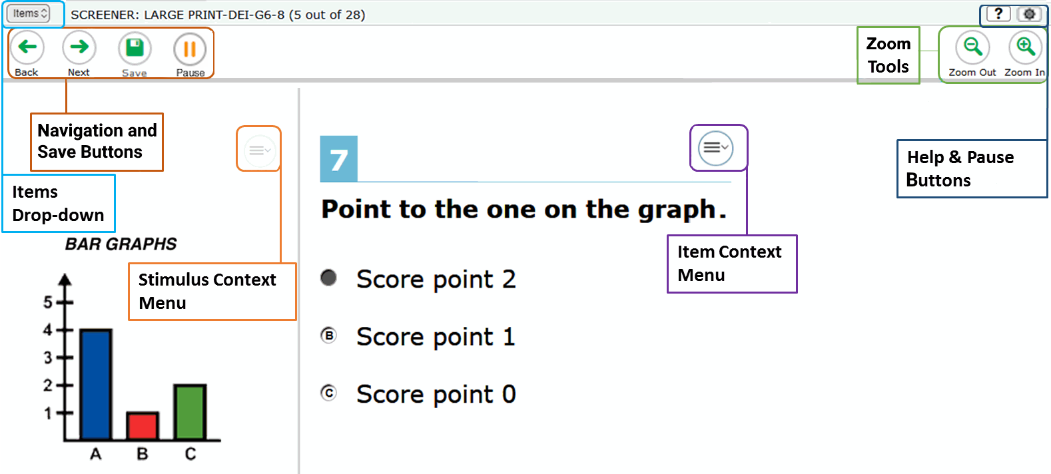Save progress with the floppy disk icon
Screen dimensions: 1051x474
(x=135, y=48)
